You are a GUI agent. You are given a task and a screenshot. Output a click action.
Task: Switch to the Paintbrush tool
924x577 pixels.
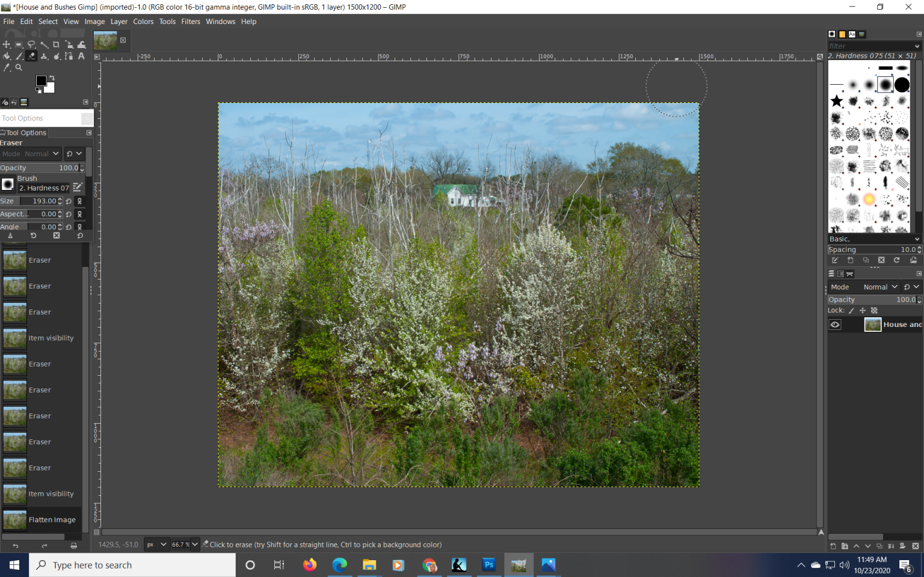(x=19, y=56)
